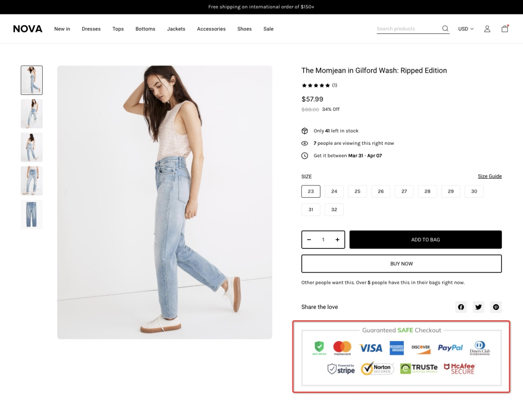The image size is (523, 403).
Task: Choose size 32 from the size options
Action: 334,209
